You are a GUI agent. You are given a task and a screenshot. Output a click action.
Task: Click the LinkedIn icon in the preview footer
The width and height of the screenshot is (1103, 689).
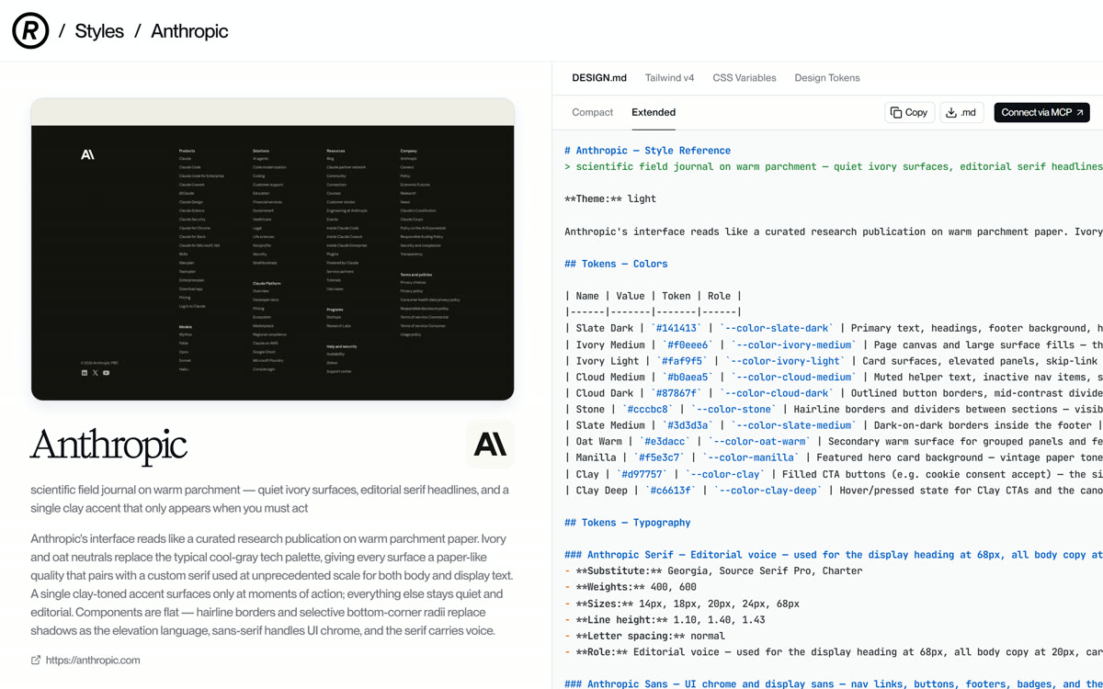(85, 373)
